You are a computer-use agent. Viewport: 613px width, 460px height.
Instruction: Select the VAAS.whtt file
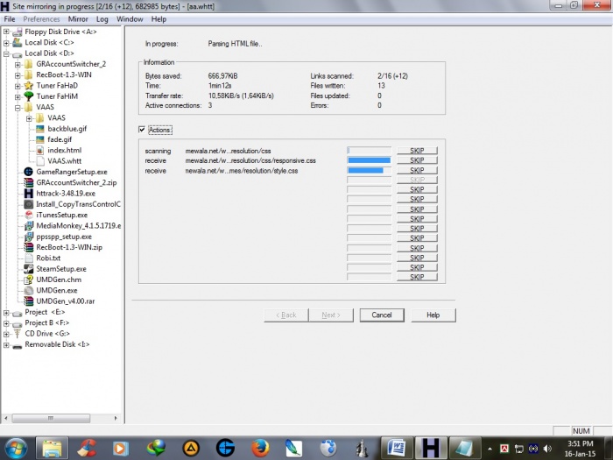(65, 161)
